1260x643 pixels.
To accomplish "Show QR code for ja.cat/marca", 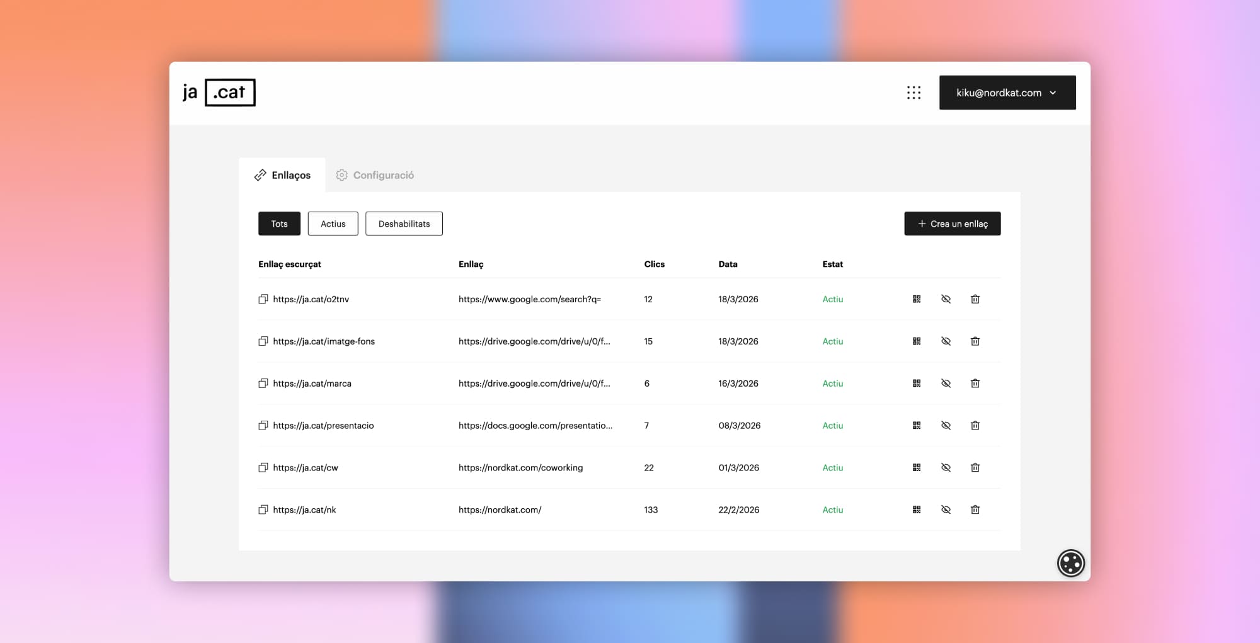I will coord(917,384).
